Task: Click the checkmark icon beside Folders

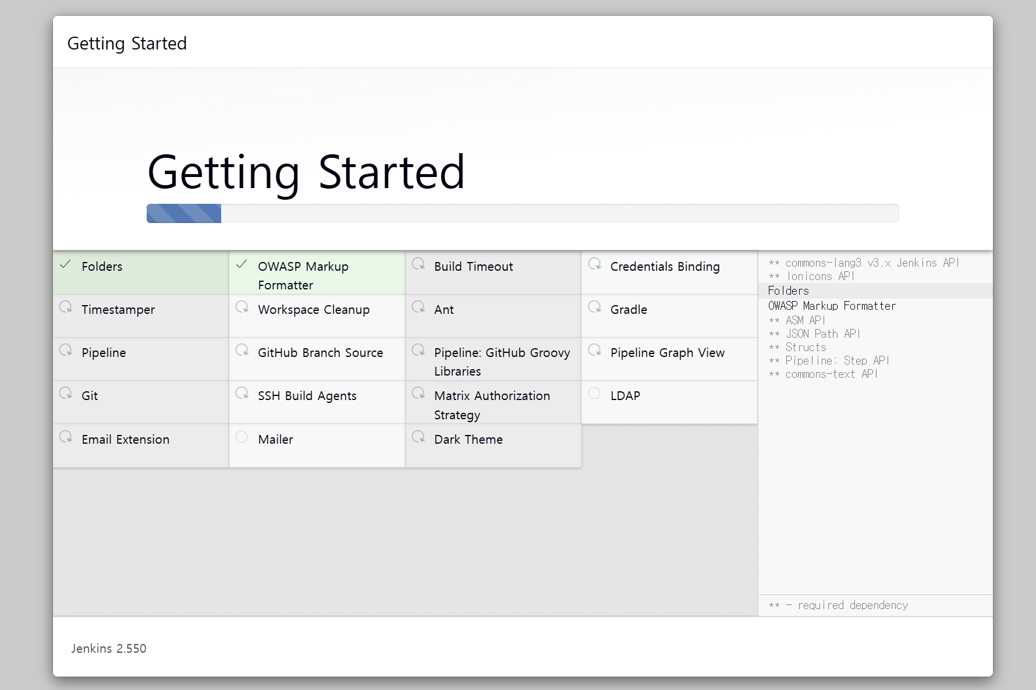Action: point(66,264)
